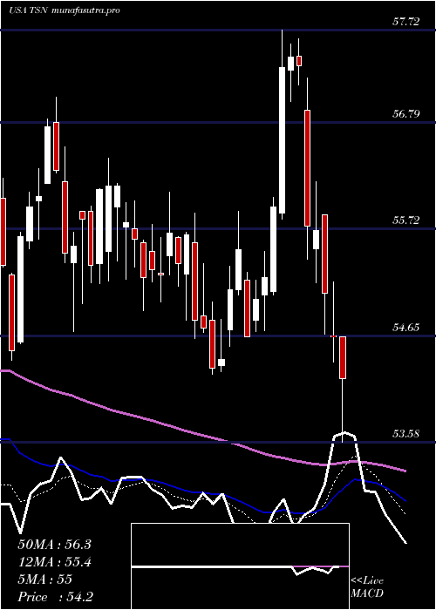This screenshot has width=436, height=610.
Task: Click the Price : 54.2 reading
Action: coord(55,597)
